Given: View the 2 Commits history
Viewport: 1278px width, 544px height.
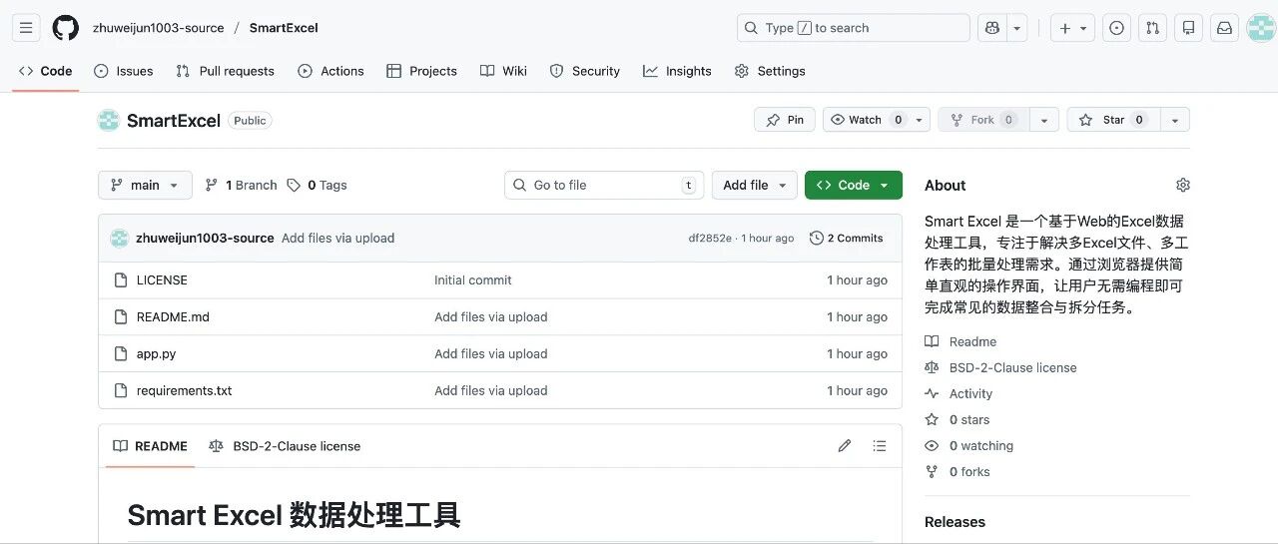Looking at the screenshot, I should coord(846,238).
